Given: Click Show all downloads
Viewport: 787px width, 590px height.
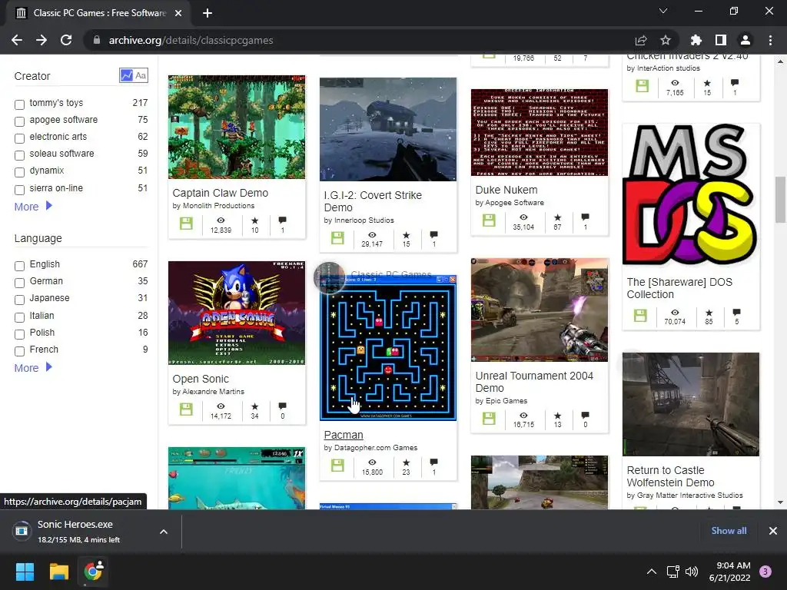Looking at the screenshot, I should [x=729, y=530].
